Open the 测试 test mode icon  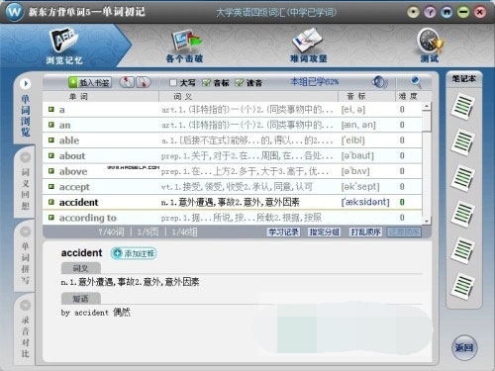click(x=430, y=46)
